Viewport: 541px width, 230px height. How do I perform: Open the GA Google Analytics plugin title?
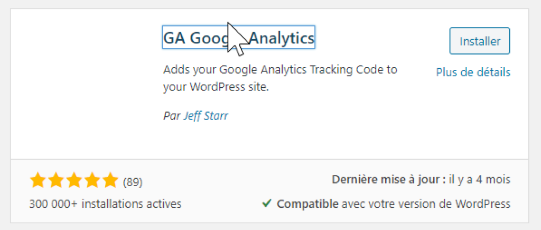pos(239,38)
